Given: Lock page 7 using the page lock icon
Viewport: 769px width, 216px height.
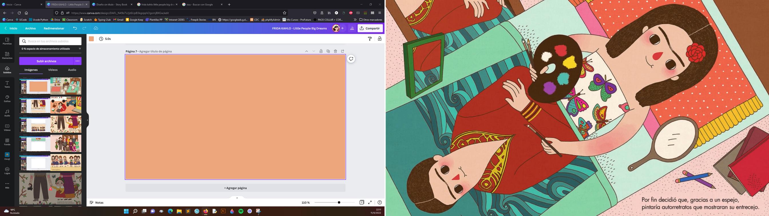Looking at the screenshot, I should [321, 51].
